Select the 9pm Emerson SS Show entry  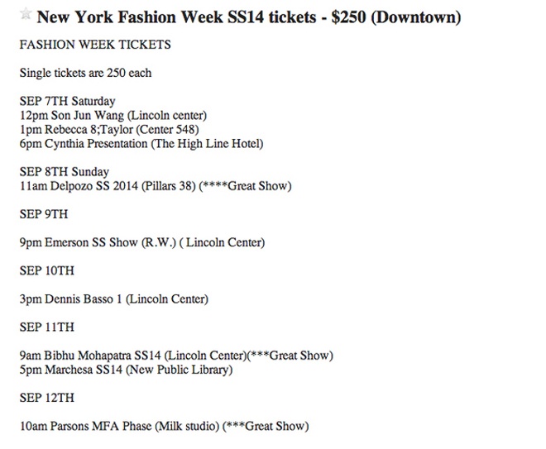141,243
